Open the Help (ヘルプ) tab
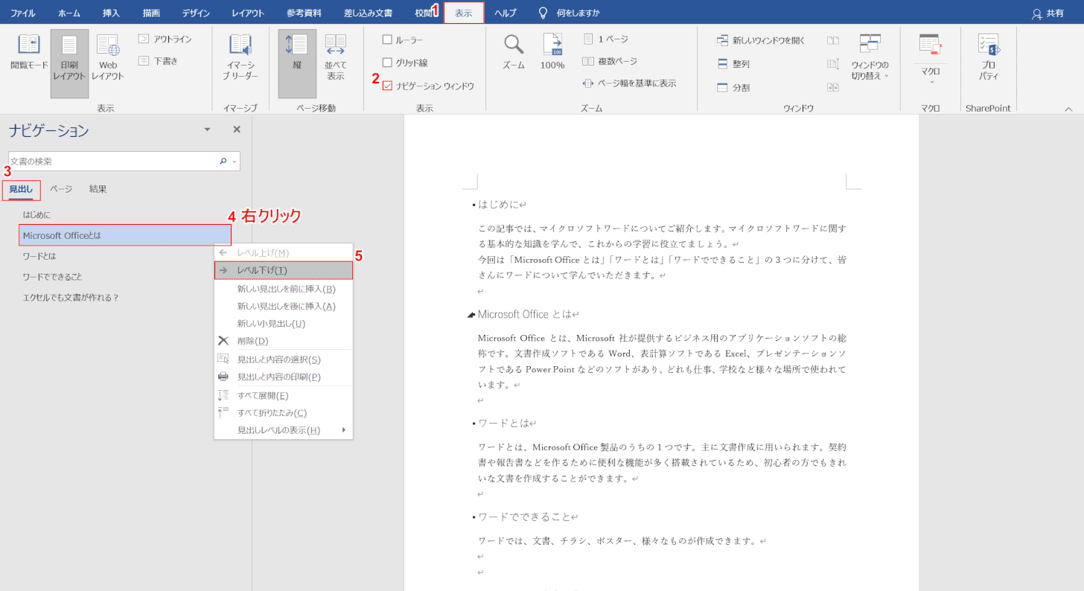The width and height of the screenshot is (1084, 591). click(x=506, y=13)
